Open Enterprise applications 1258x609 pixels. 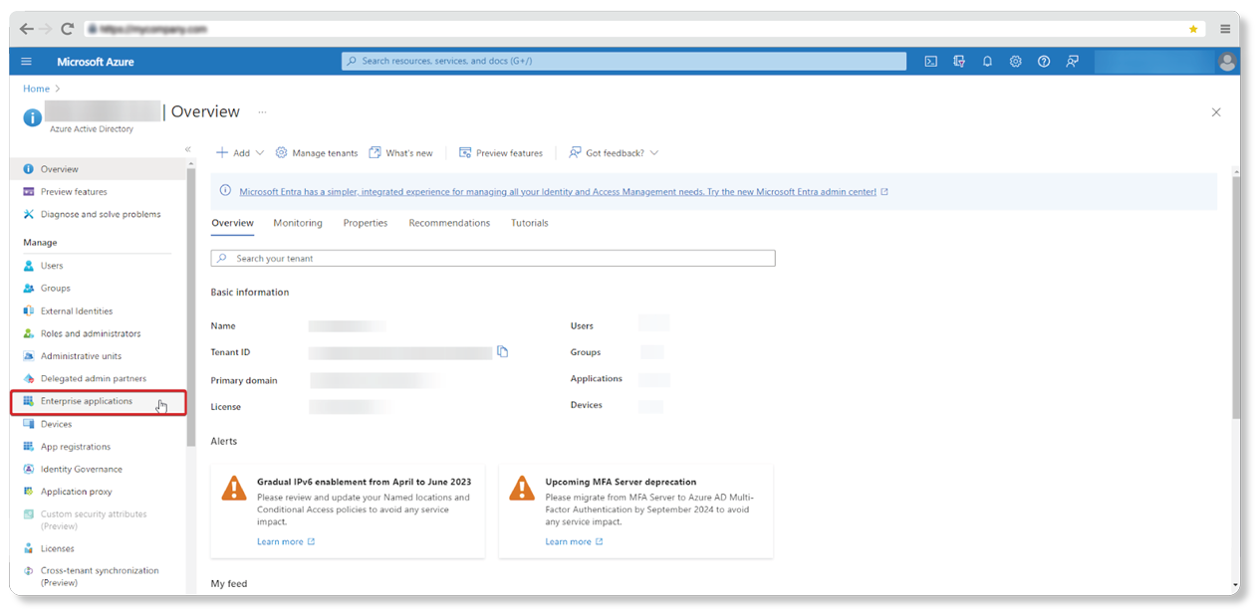[x=98, y=402]
